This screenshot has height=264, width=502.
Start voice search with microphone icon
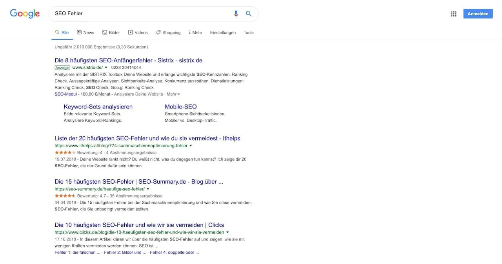[236, 14]
